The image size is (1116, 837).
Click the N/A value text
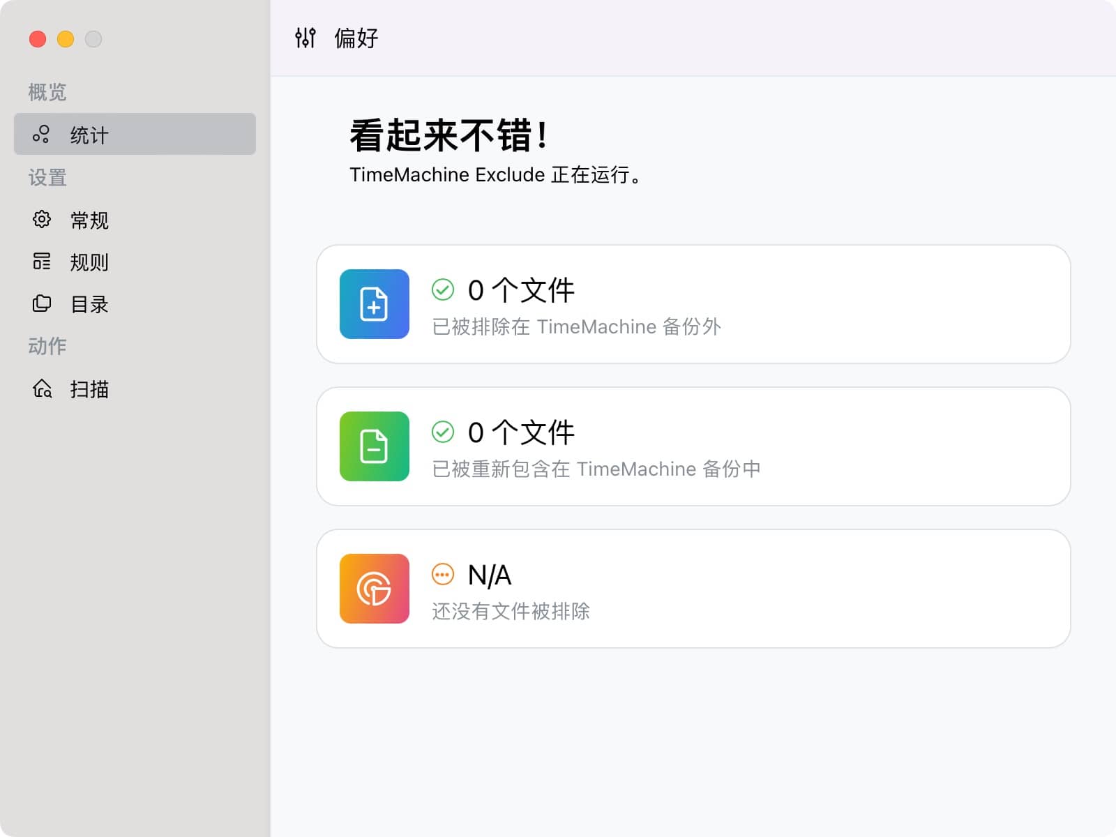tap(490, 575)
